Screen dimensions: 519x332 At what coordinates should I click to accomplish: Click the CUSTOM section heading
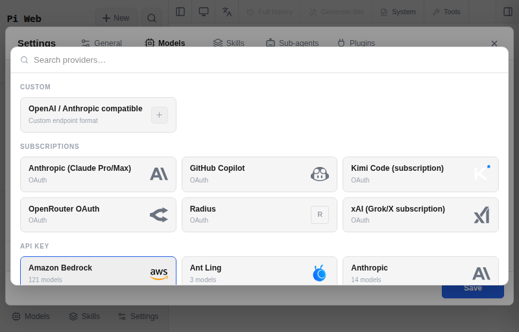(36, 87)
